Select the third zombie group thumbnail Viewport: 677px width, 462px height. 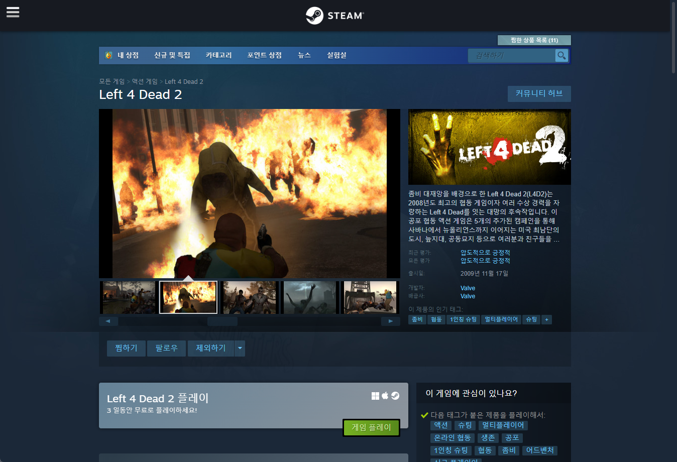[x=249, y=297]
